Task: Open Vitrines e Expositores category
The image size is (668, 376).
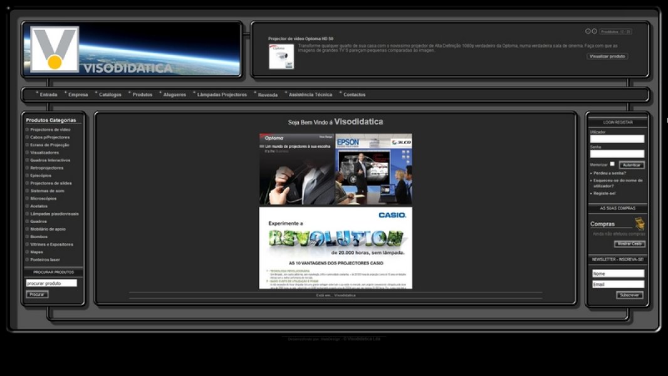Action: 51,244
